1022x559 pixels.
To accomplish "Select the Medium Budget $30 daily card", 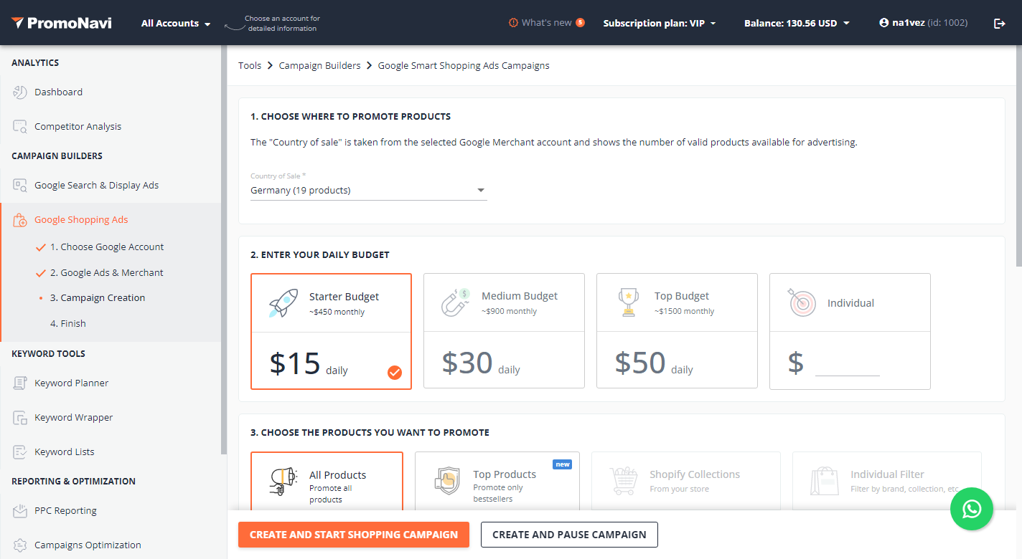I will [x=504, y=330].
